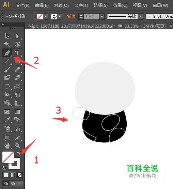Collapse the toolbox using double-arrow

[3, 25]
